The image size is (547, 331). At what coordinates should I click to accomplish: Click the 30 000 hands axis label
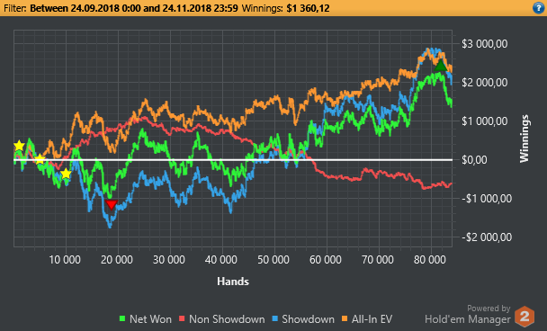[169, 260]
